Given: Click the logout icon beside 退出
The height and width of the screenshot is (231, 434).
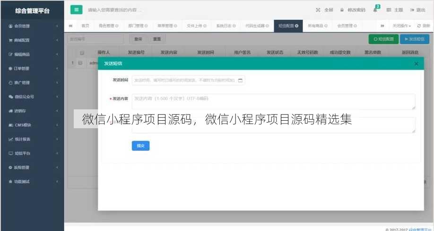Looking at the screenshot, I should [412, 10].
